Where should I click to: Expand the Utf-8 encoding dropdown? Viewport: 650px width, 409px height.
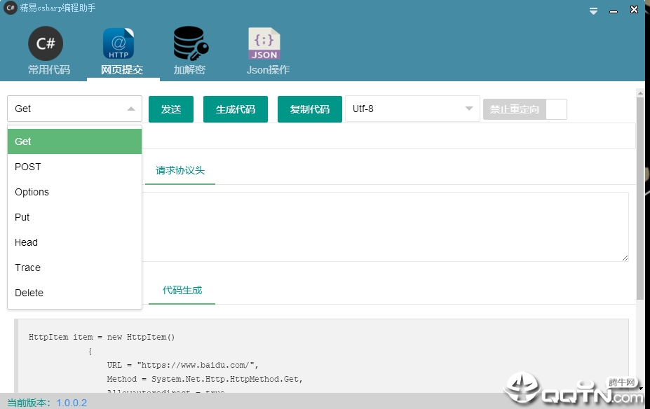pyautogui.click(x=412, y=109)
